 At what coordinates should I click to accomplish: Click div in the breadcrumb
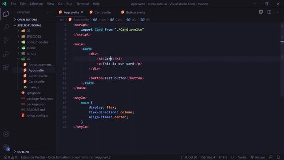pyautogui.click(x=134, y=20)
